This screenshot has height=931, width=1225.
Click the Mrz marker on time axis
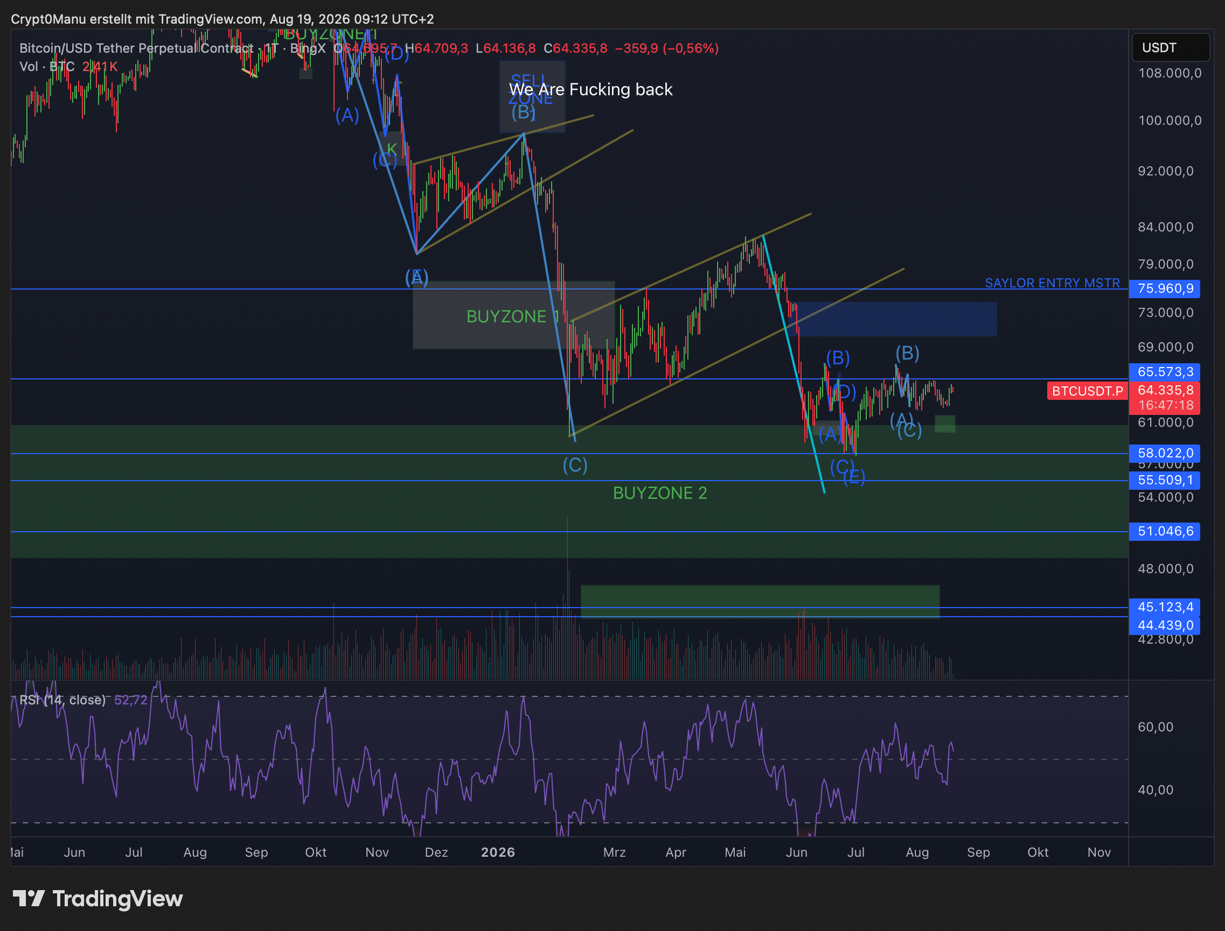tap(614, 852)
